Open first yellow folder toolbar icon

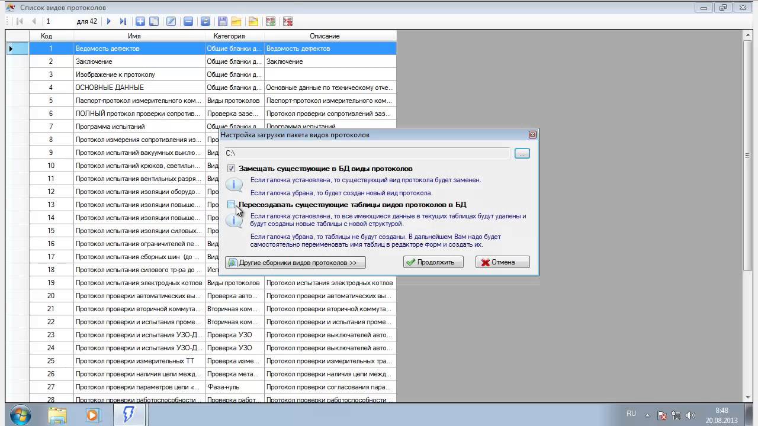pyautogui.click(x=236, y=21)
